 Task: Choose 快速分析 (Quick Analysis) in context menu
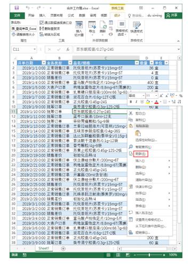click(150, 187)
